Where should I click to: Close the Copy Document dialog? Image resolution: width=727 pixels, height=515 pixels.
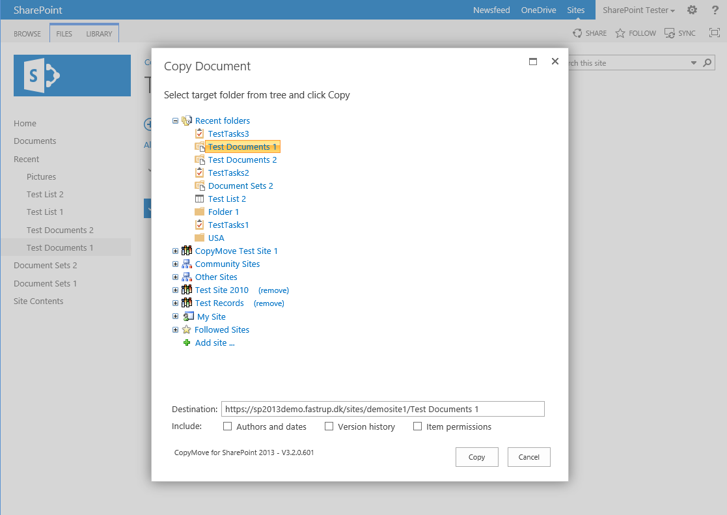pos(555,61)
